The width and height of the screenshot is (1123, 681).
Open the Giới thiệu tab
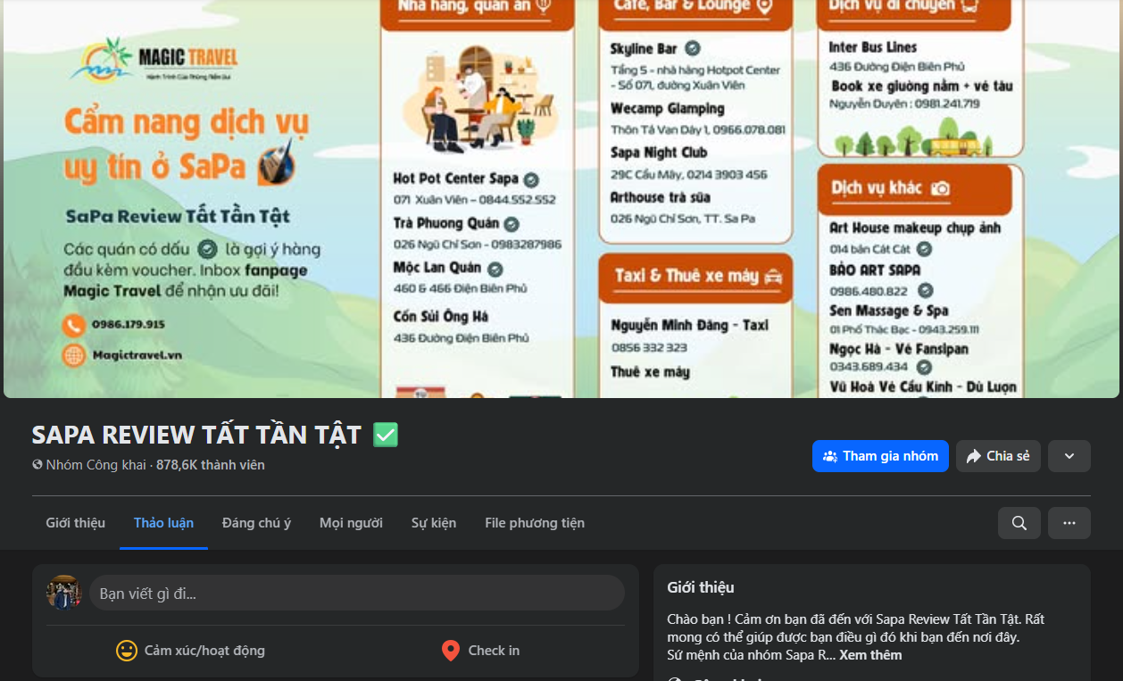pyautogui.click(x=76, y=523)
